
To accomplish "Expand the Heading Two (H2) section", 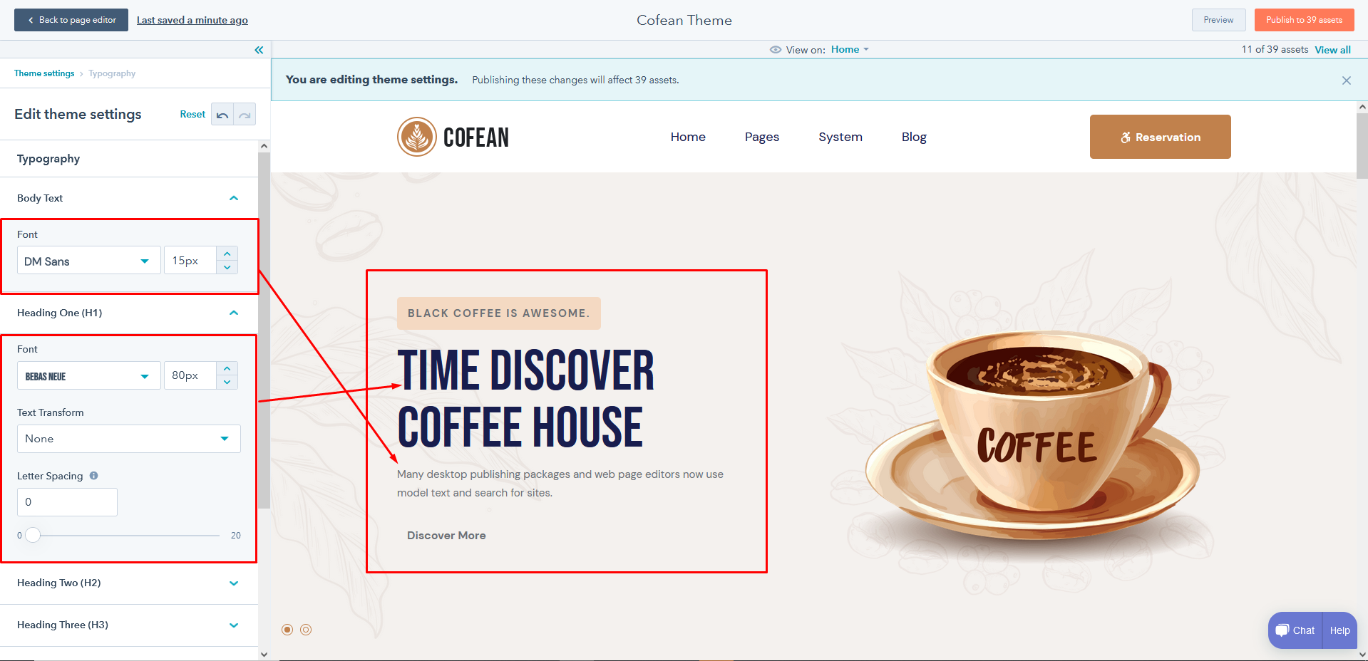I will tap(234, 583).
